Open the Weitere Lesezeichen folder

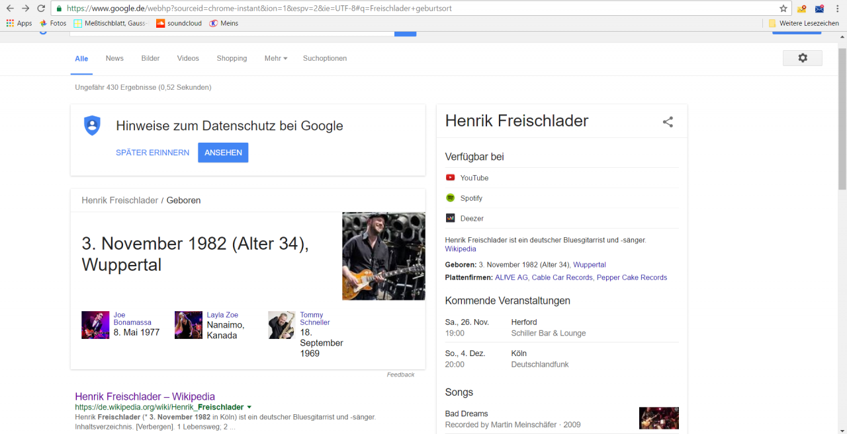point(803,23)
